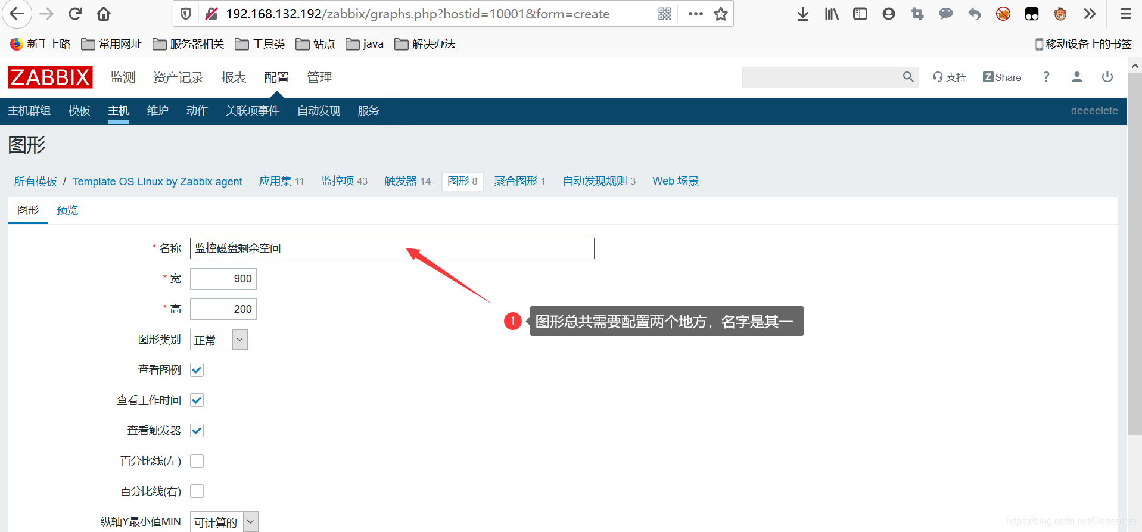Open the 自动发现 submenu
This screenshot has height=532, width=1142.
319,111
